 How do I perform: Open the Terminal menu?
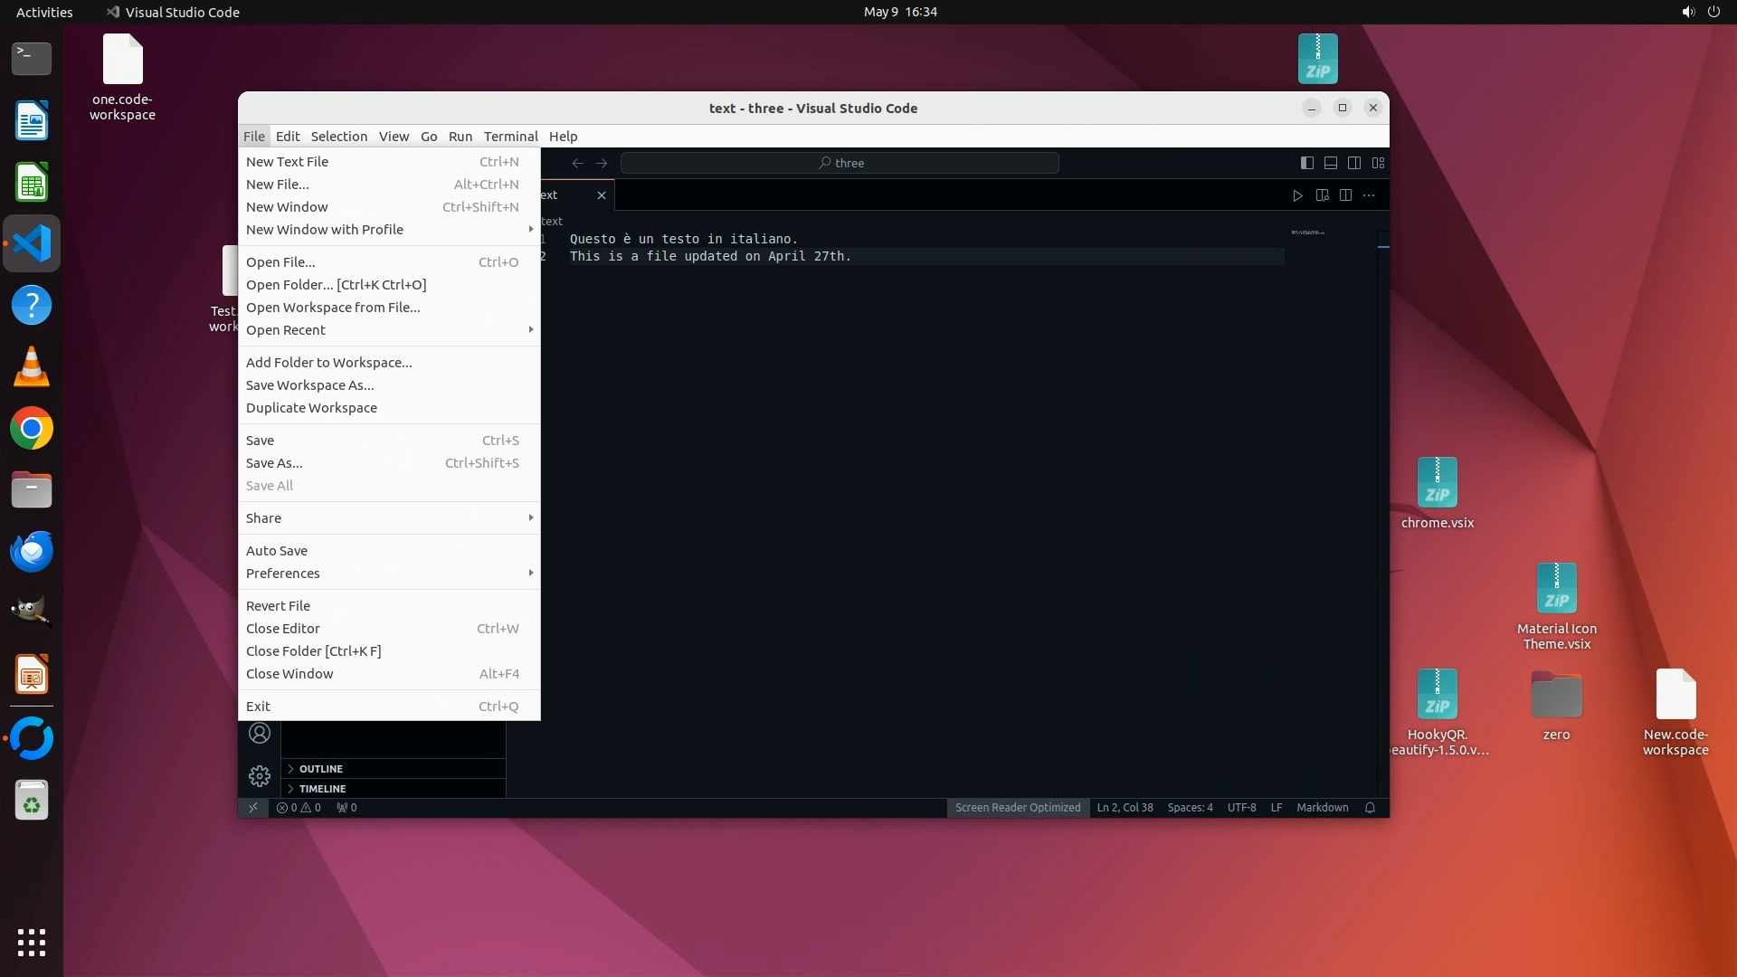pyautogui.click(x=510, y=137)
